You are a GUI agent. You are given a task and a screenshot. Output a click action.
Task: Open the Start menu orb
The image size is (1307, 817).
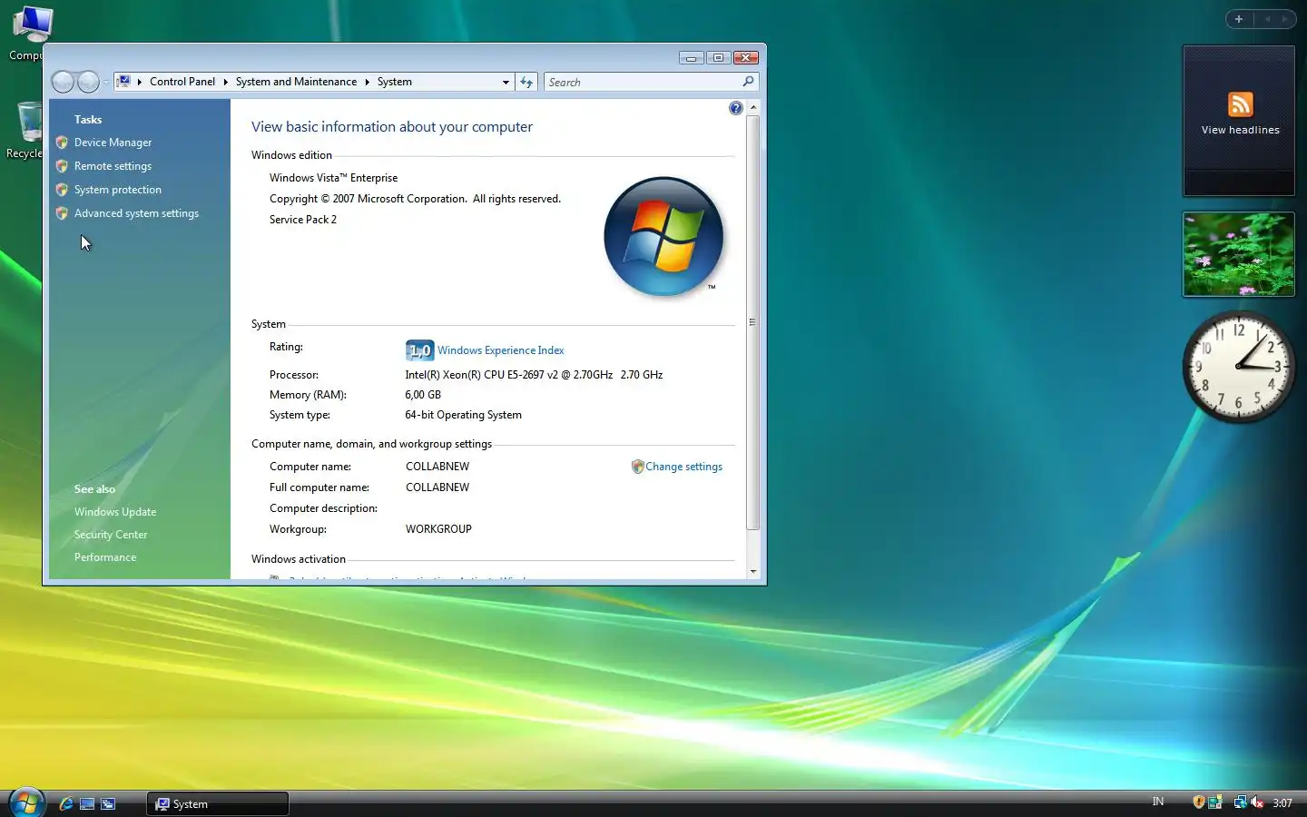click(x=26, y=802)
